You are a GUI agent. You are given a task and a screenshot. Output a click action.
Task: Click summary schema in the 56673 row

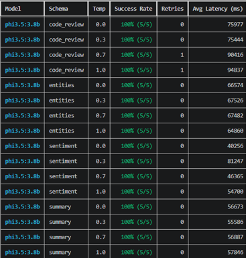pos(60,207)
